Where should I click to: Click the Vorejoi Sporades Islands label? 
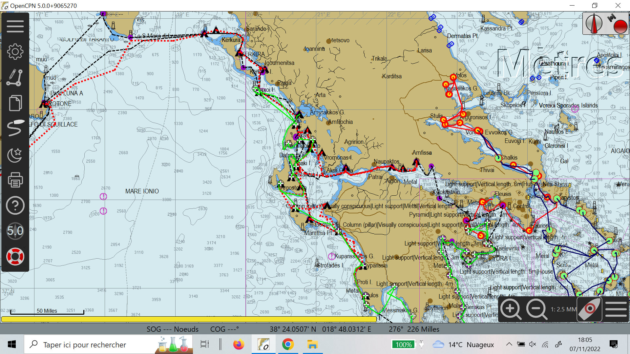(x=568, y=106)
